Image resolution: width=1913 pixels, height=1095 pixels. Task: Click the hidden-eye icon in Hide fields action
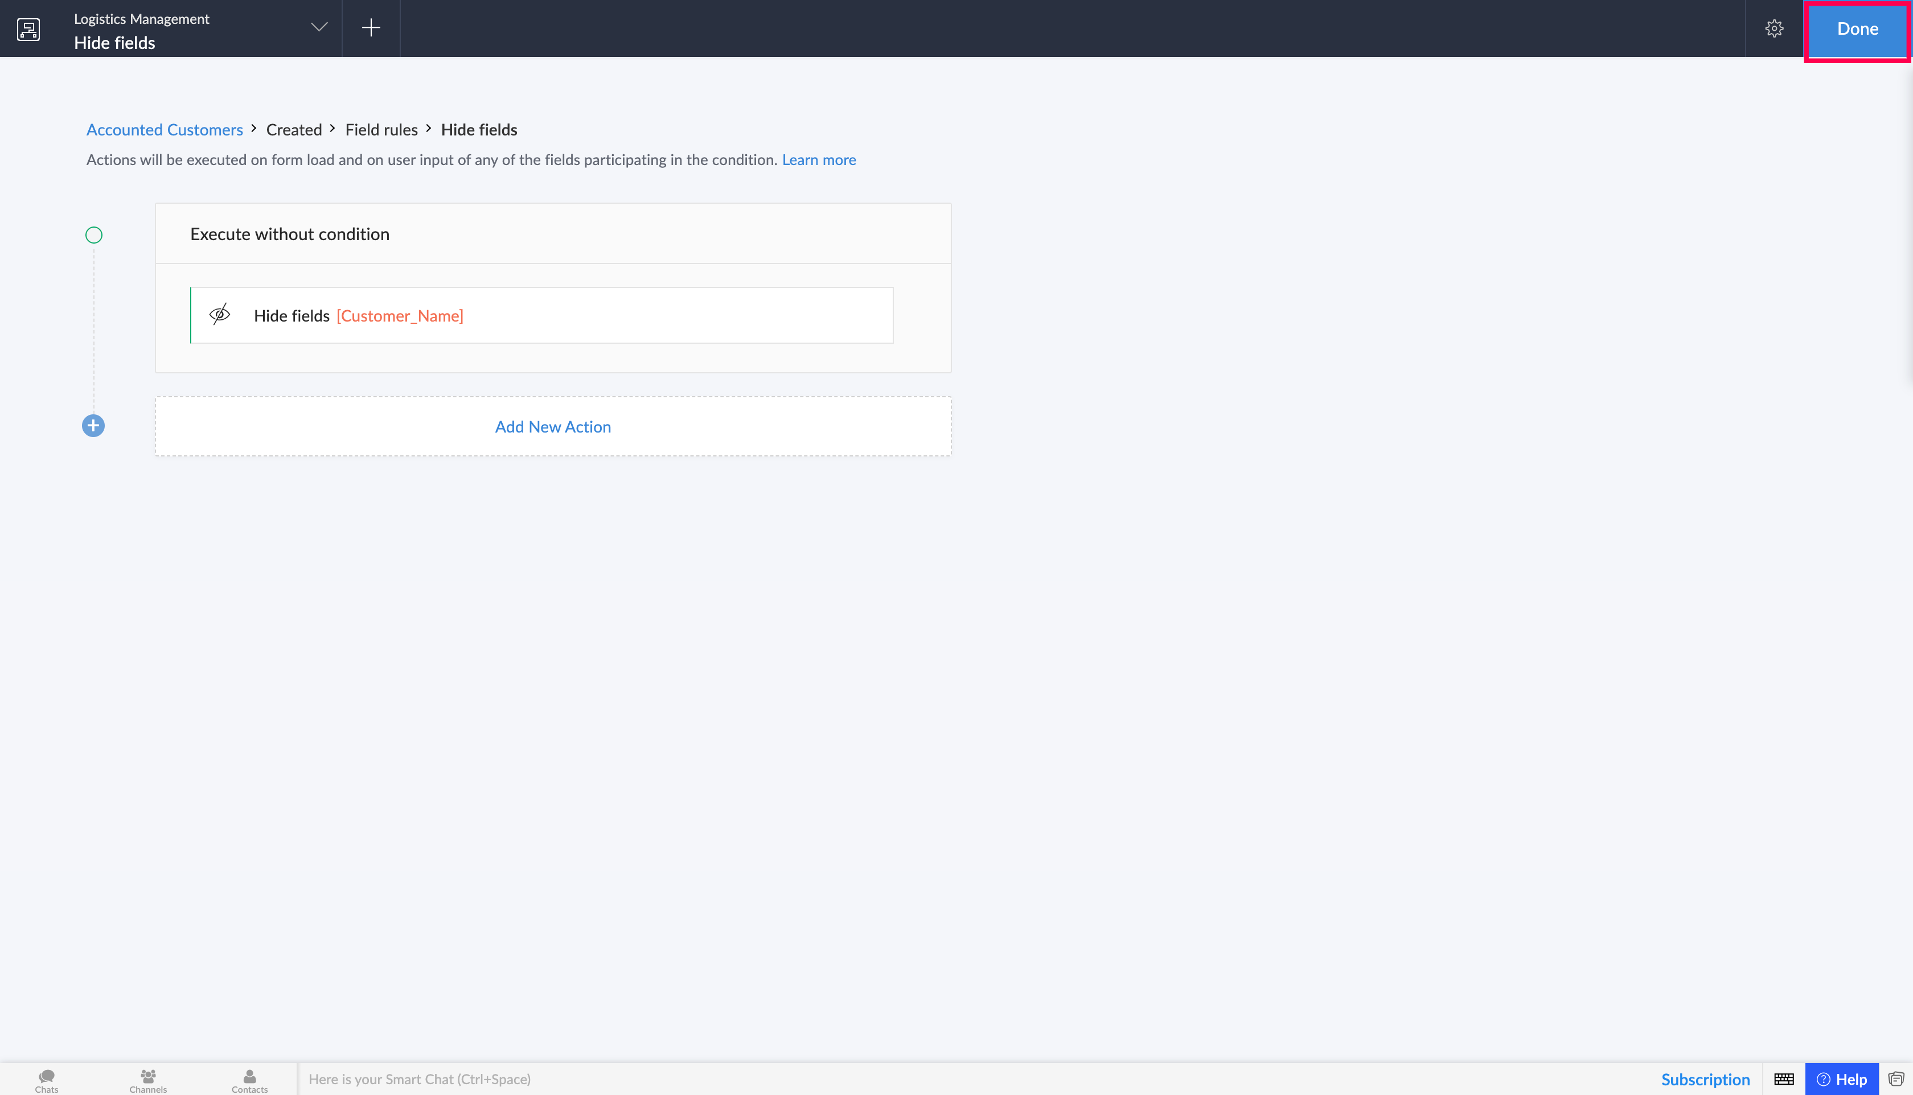[220, 314]
